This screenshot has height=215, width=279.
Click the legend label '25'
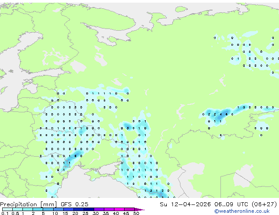[85, 213]
